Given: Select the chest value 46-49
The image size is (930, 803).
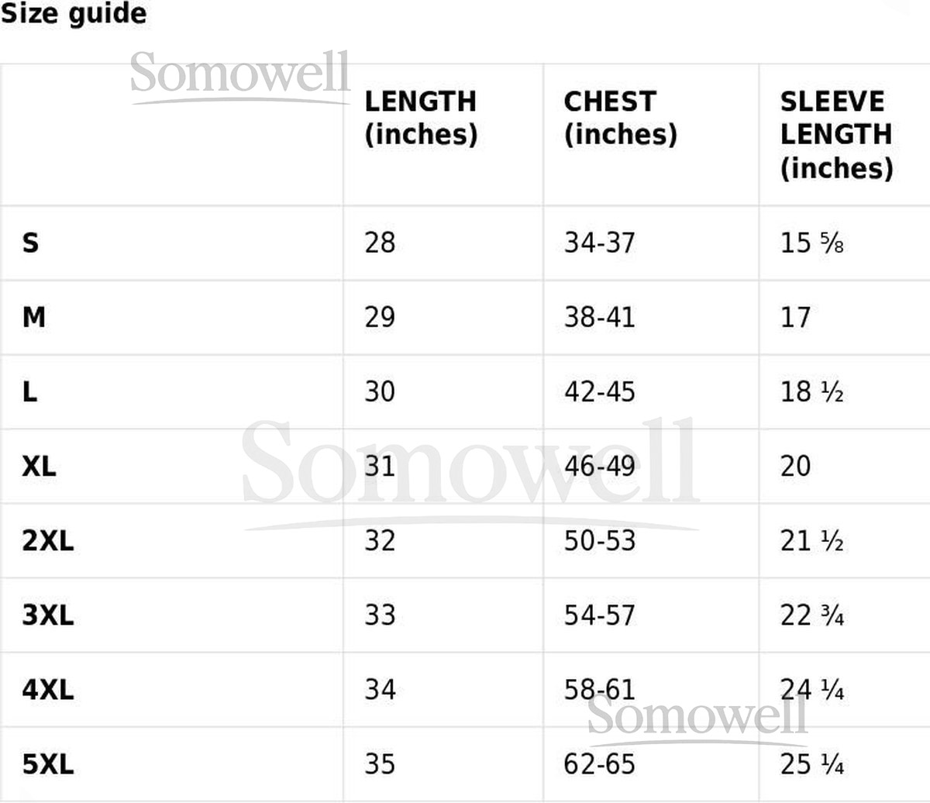Looking at the screenshot, I should (x=599, y=467).
